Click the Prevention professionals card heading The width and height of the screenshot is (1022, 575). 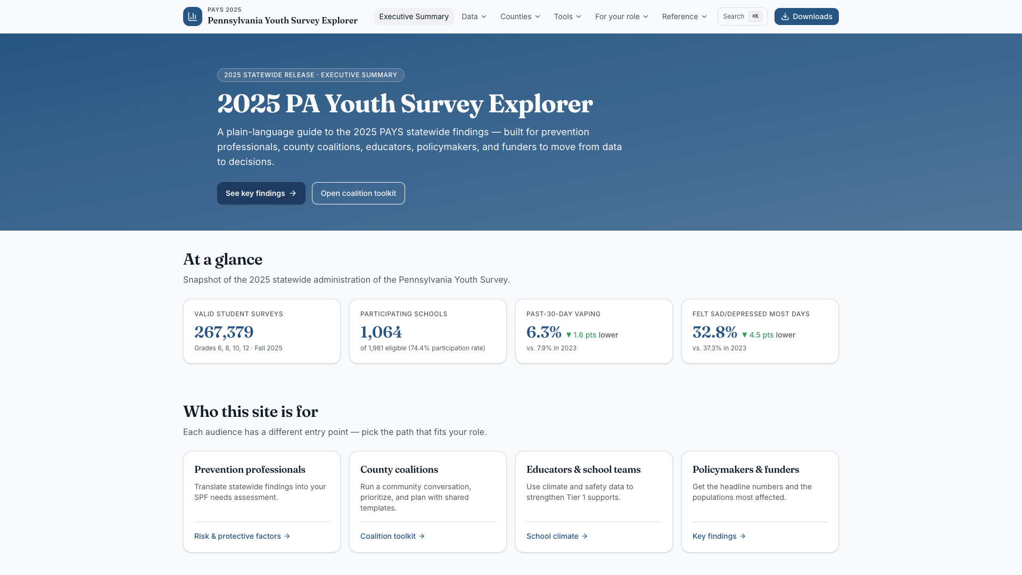(x=250, y=470)
